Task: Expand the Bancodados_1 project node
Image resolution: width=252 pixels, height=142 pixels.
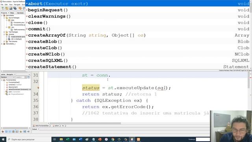Action: (x=2, y=44)
